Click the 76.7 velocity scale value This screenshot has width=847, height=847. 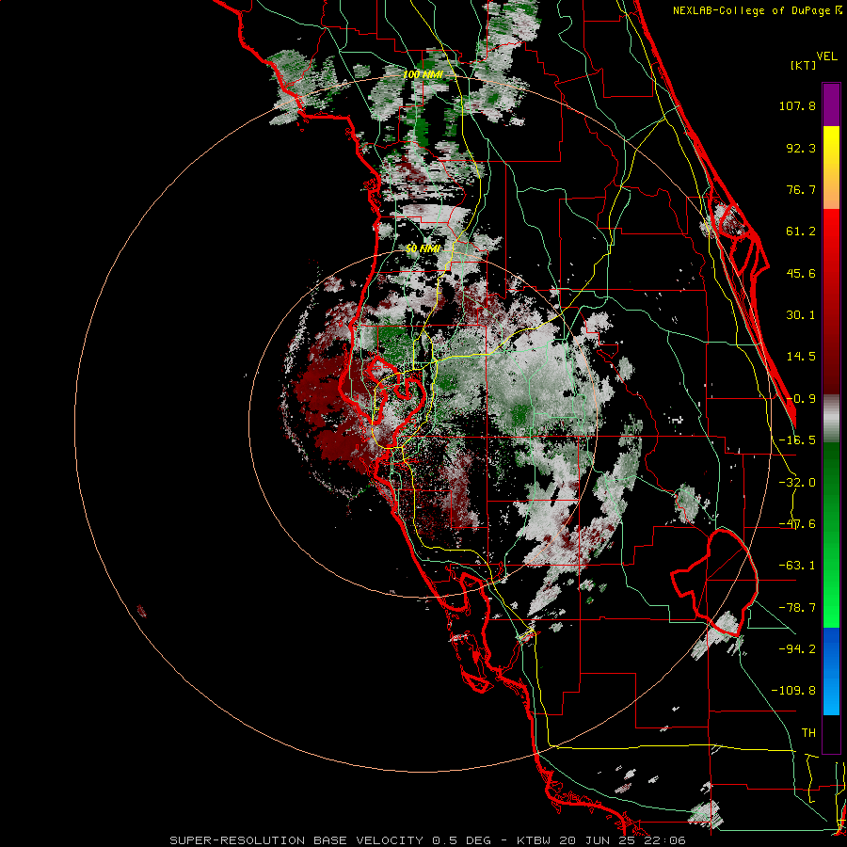(x=801, y=189)
